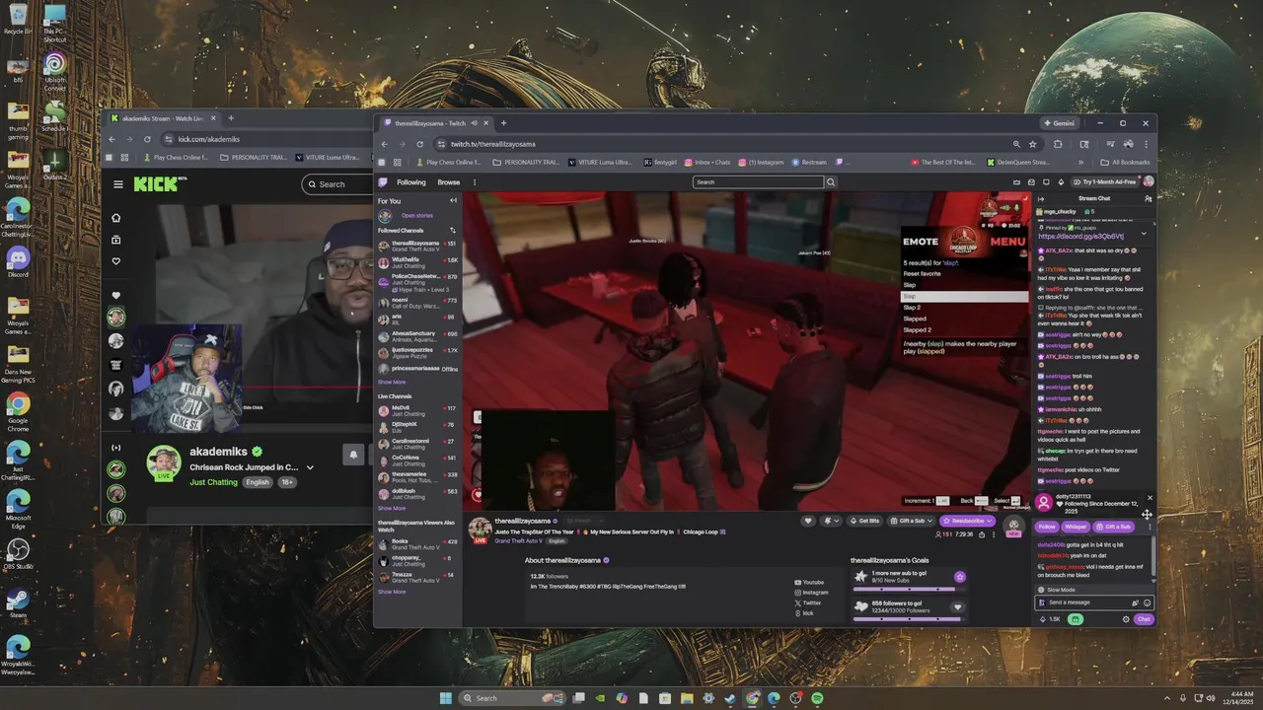Open the Discord link in pinned chat
1263x710 pixels.
click(x=1080, y=237)
